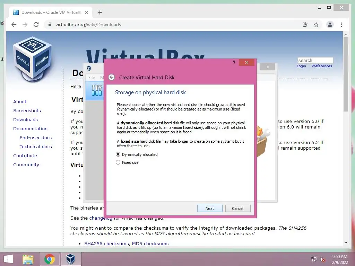Screen dimensions: 355x266
Task: Click the scrollbar down arrow
Action: point(346,243)
